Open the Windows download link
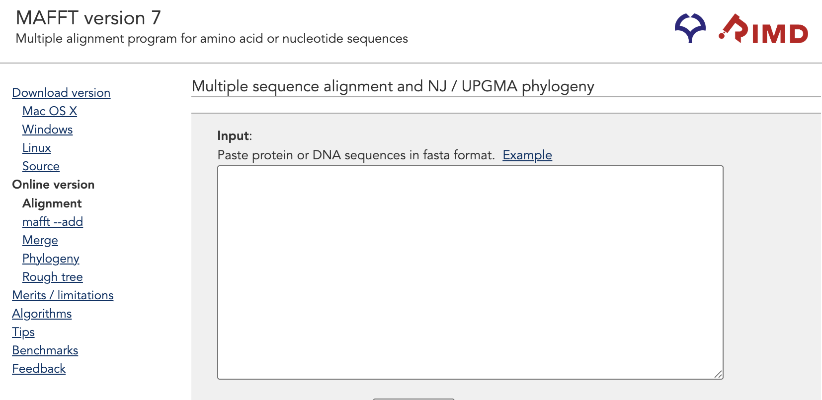Image resolution: width=822 pixels, height=400 pixels. (x=47, y=130)
